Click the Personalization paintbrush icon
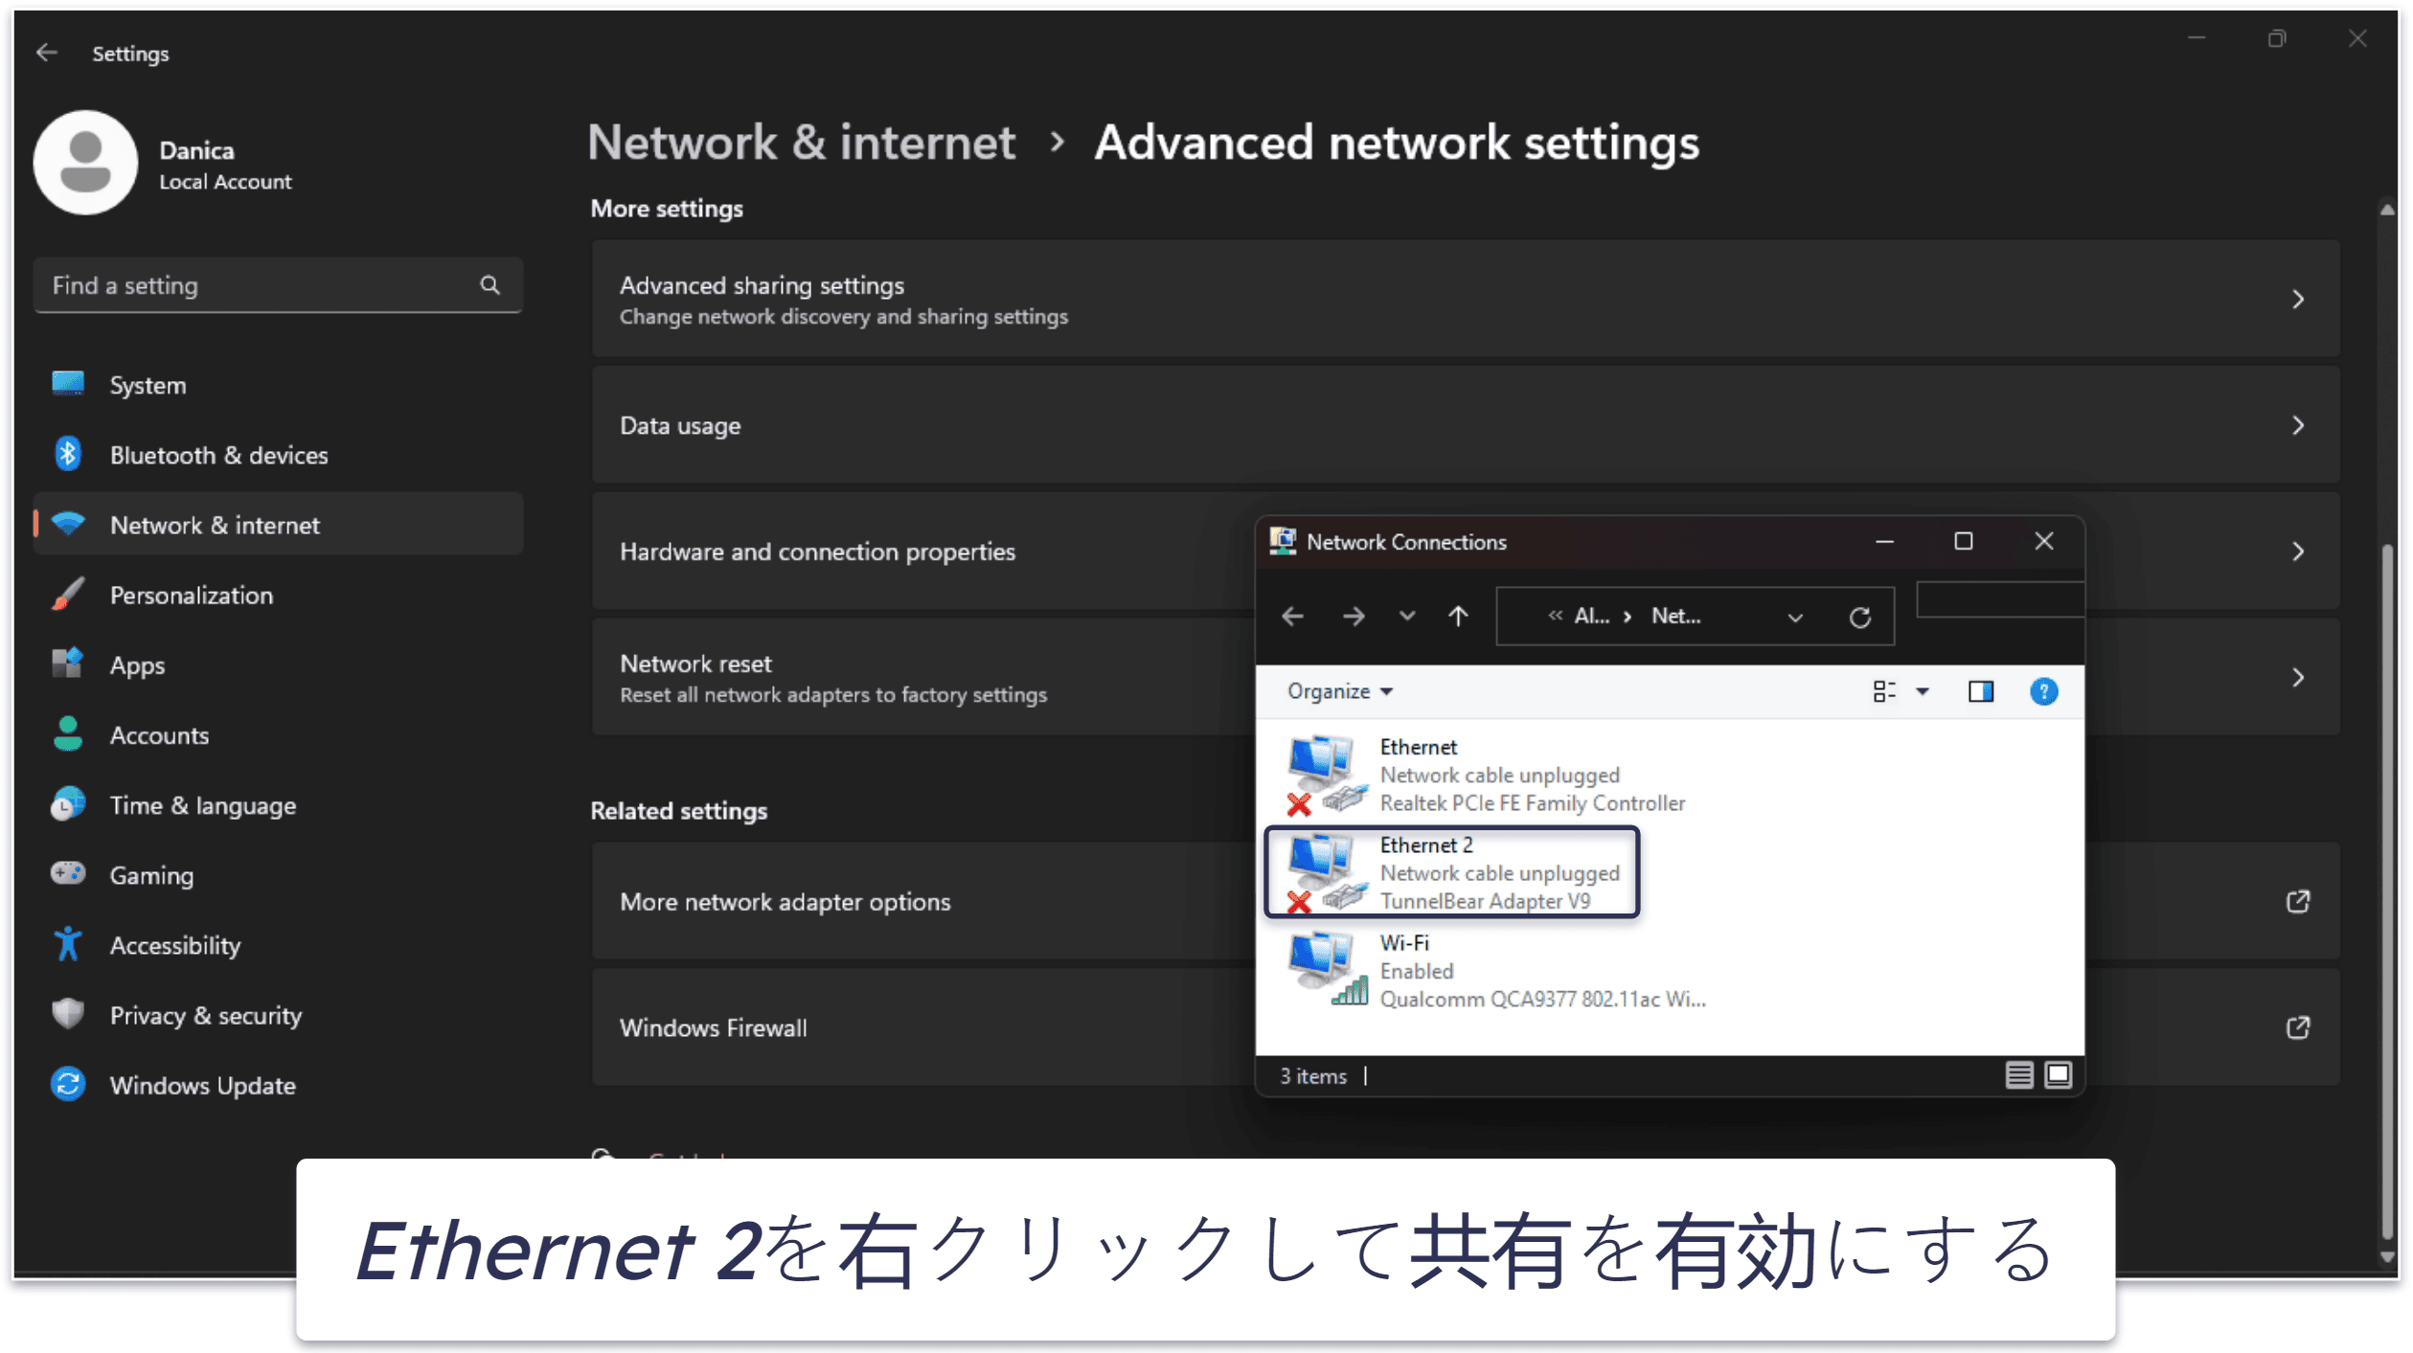Viewport: 2413px width, 1353px height. (x=68, y=594)
